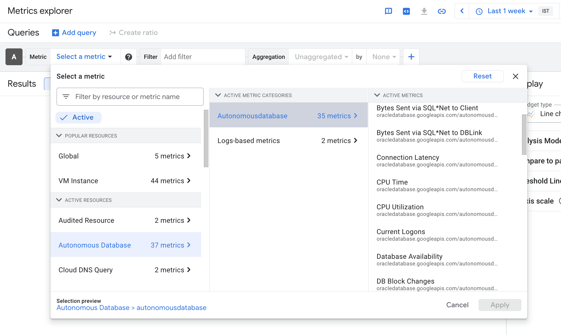
Task: Open the Last 1 week time dropdown
Action: tap(506, 11)
